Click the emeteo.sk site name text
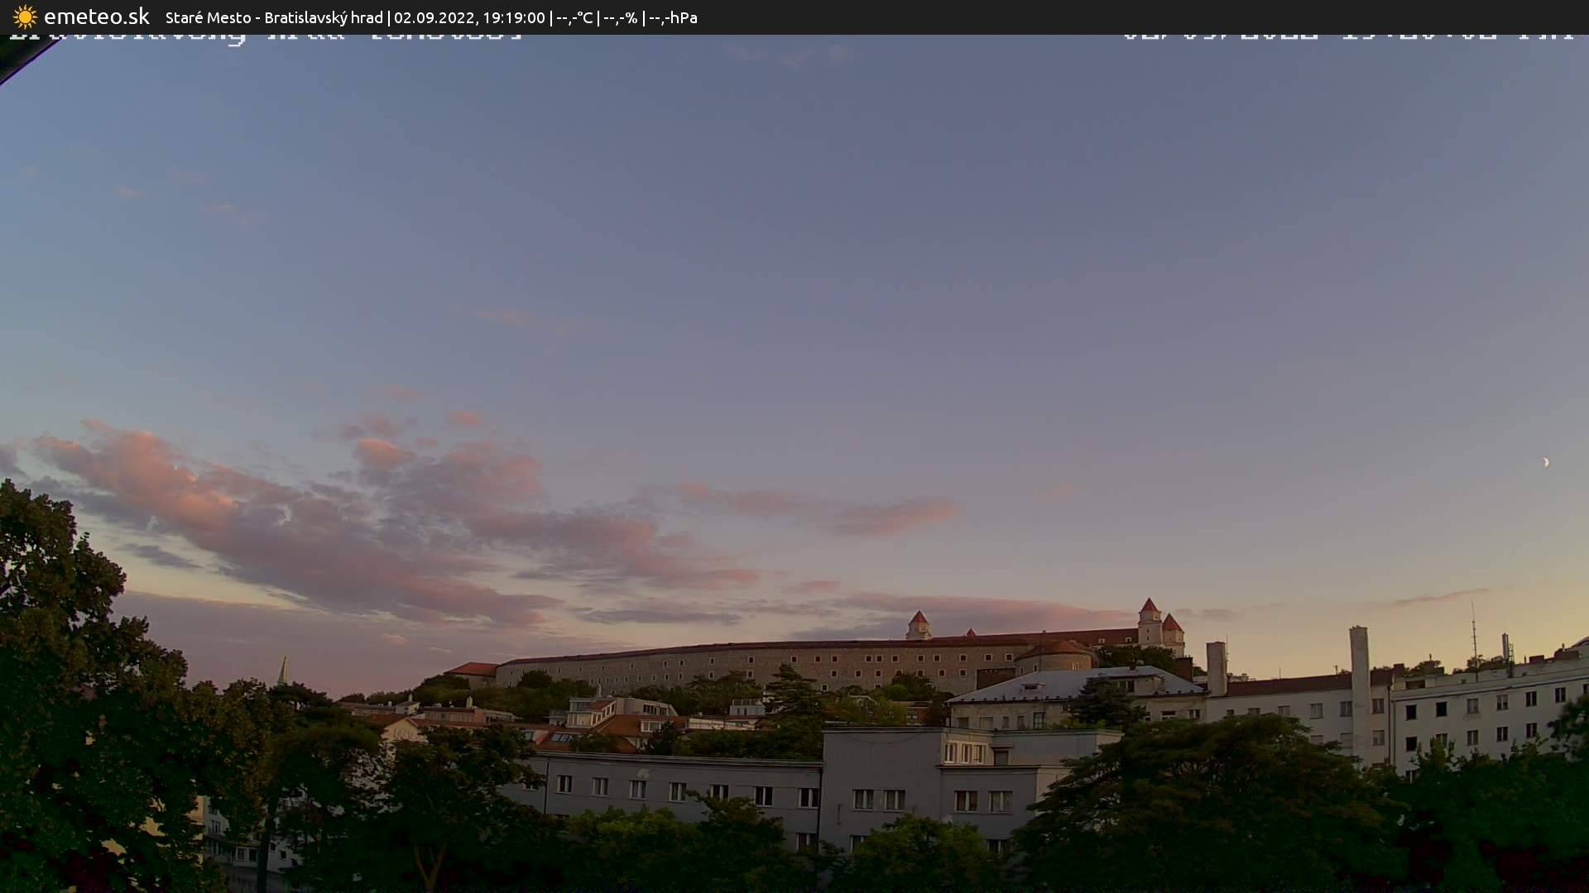1589x893 pixels. [x=96, y=17]
